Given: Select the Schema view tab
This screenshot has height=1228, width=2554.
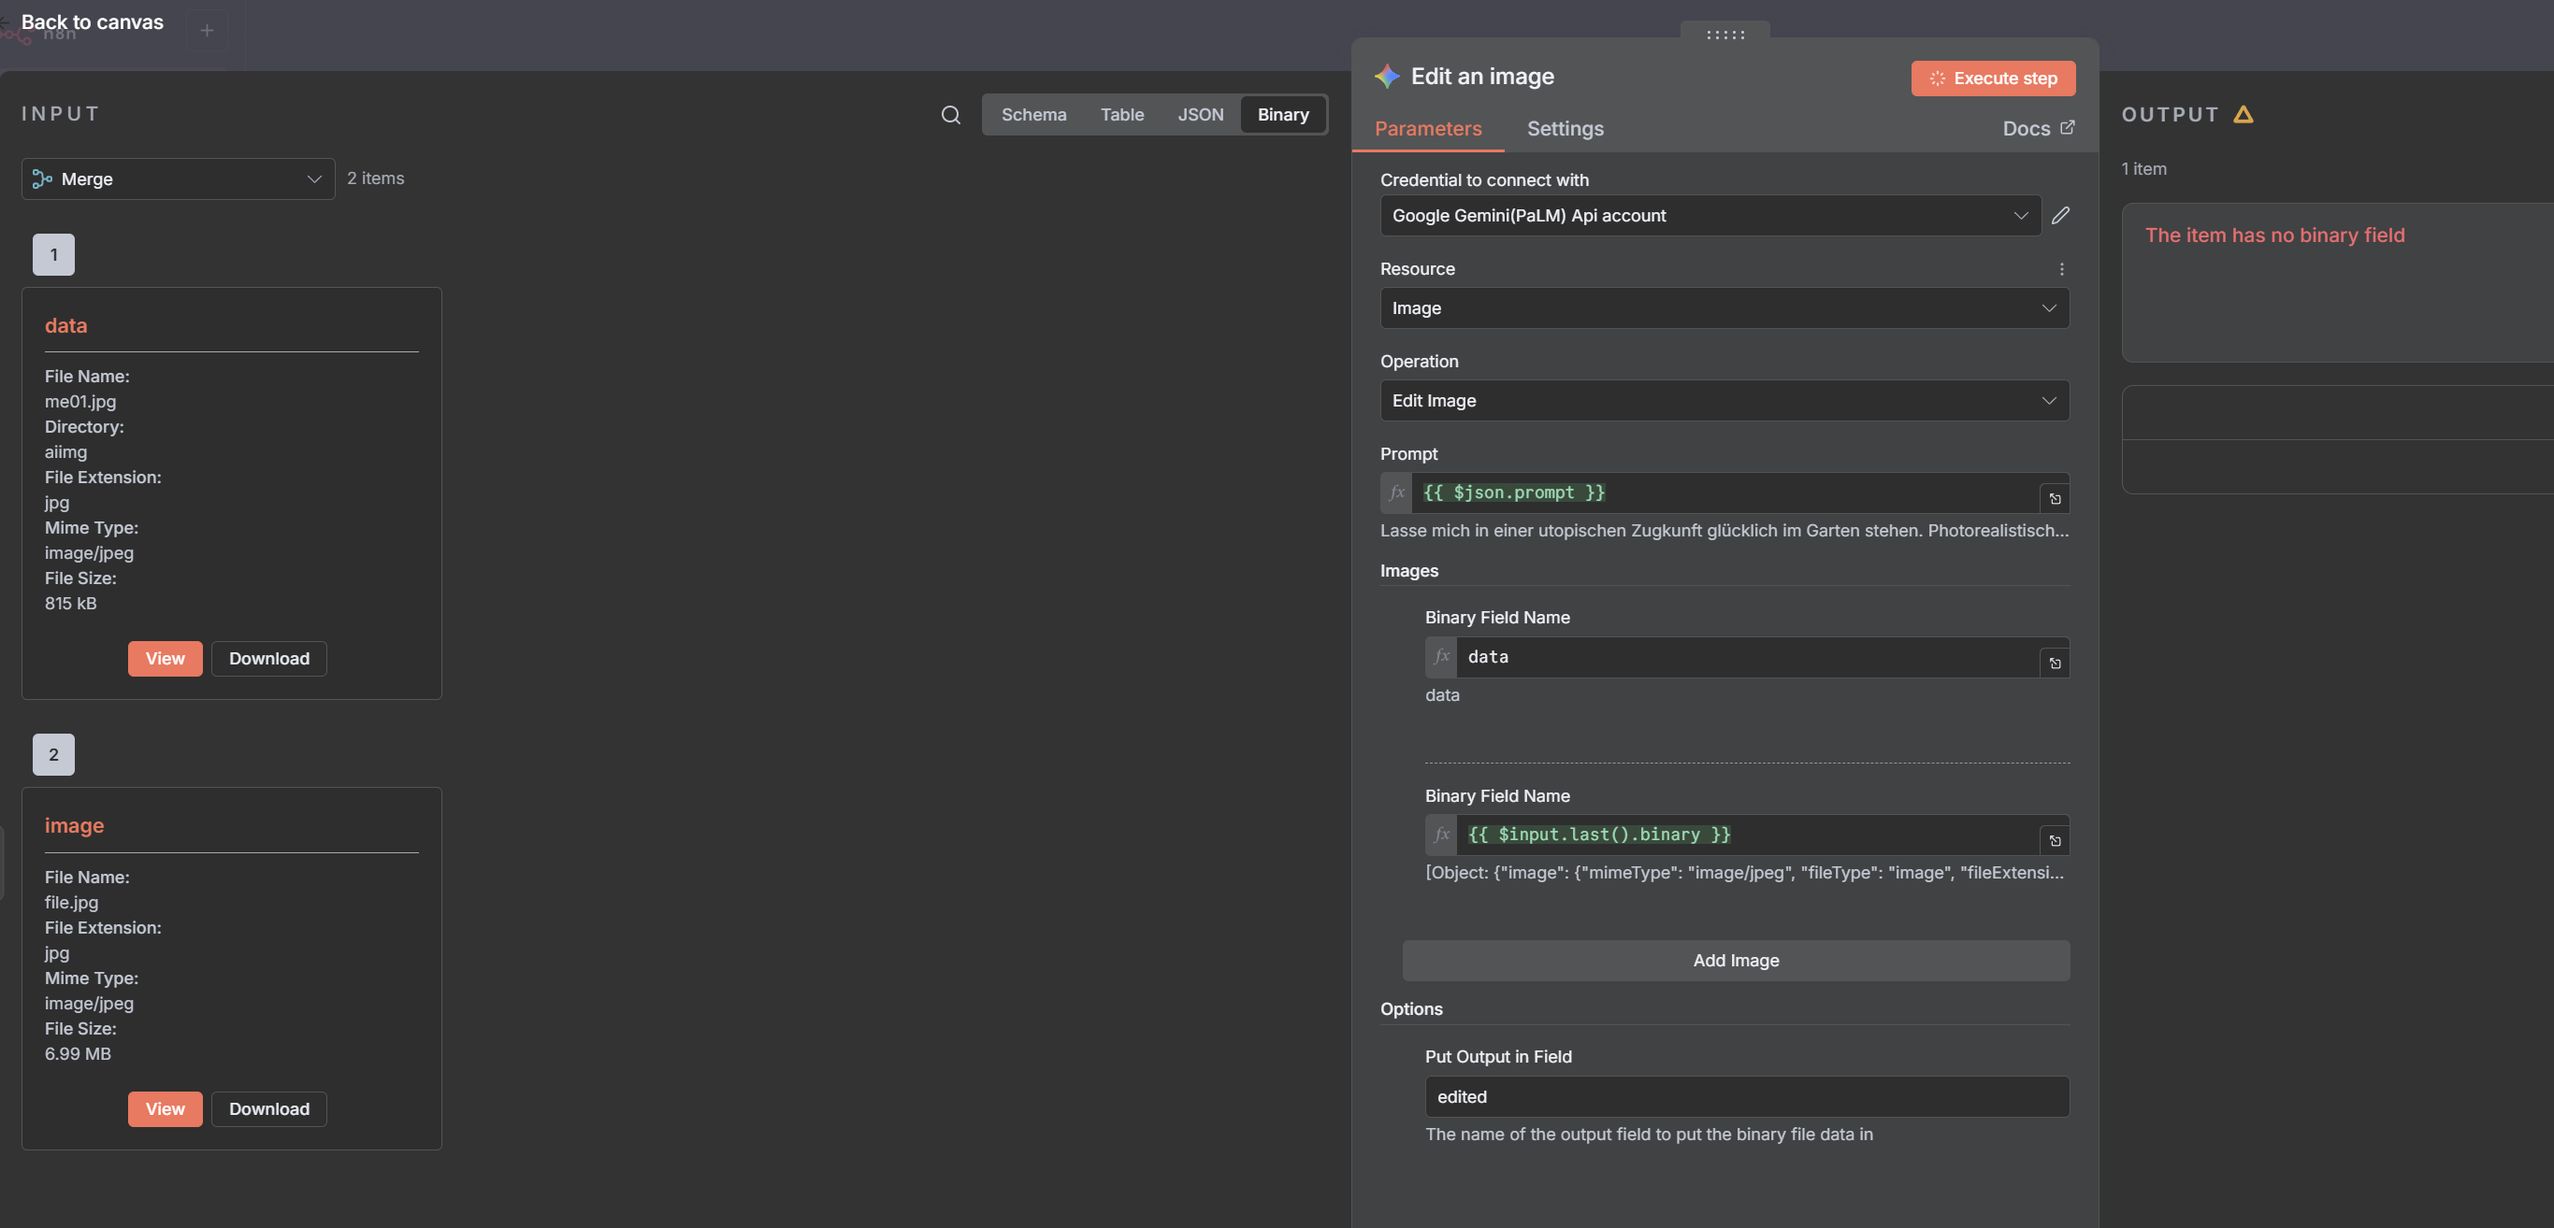Looking at the screenshot, I should [x=1033, y=115].
